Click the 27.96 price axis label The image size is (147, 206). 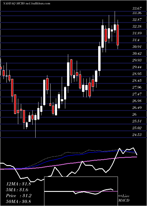tap(137, 87)
